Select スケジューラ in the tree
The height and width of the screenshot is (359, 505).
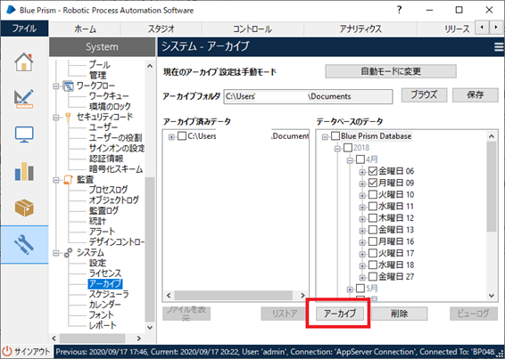[x=109, y=294]
